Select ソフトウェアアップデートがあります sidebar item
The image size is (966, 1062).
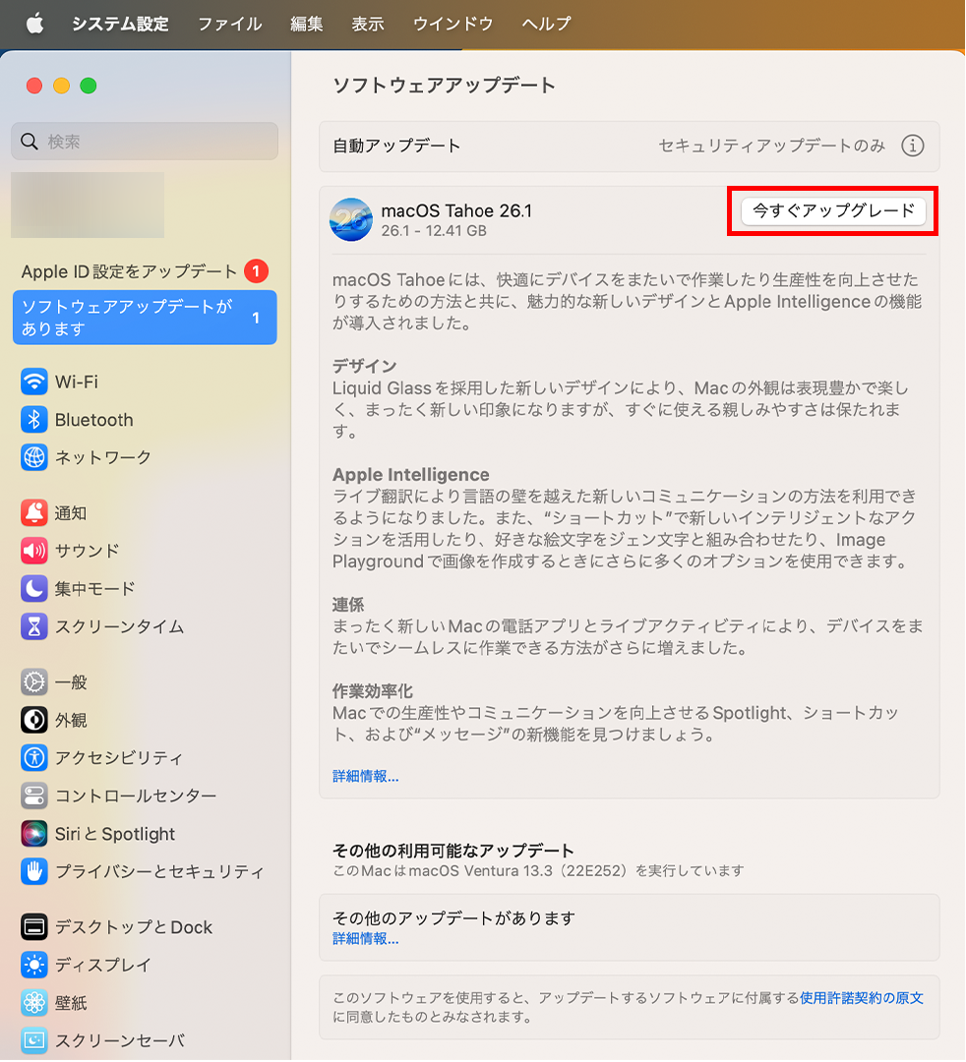pyautogui.click(x=145, y=318)
